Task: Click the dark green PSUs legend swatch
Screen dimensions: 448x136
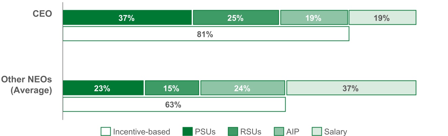Action: click(x=187, y=132)
